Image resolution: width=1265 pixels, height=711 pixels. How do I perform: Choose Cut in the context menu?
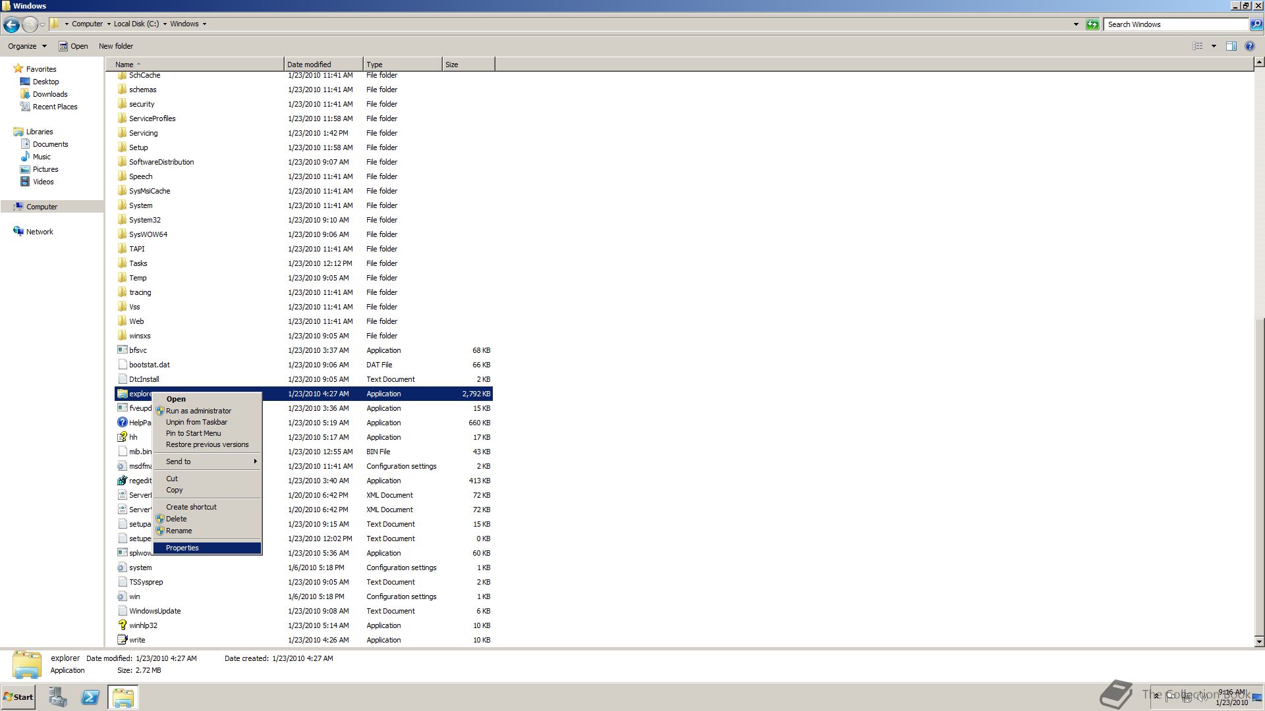tap(207, 479)
